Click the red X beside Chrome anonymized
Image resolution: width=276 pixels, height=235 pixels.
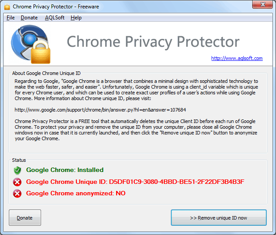click(17, 194)
